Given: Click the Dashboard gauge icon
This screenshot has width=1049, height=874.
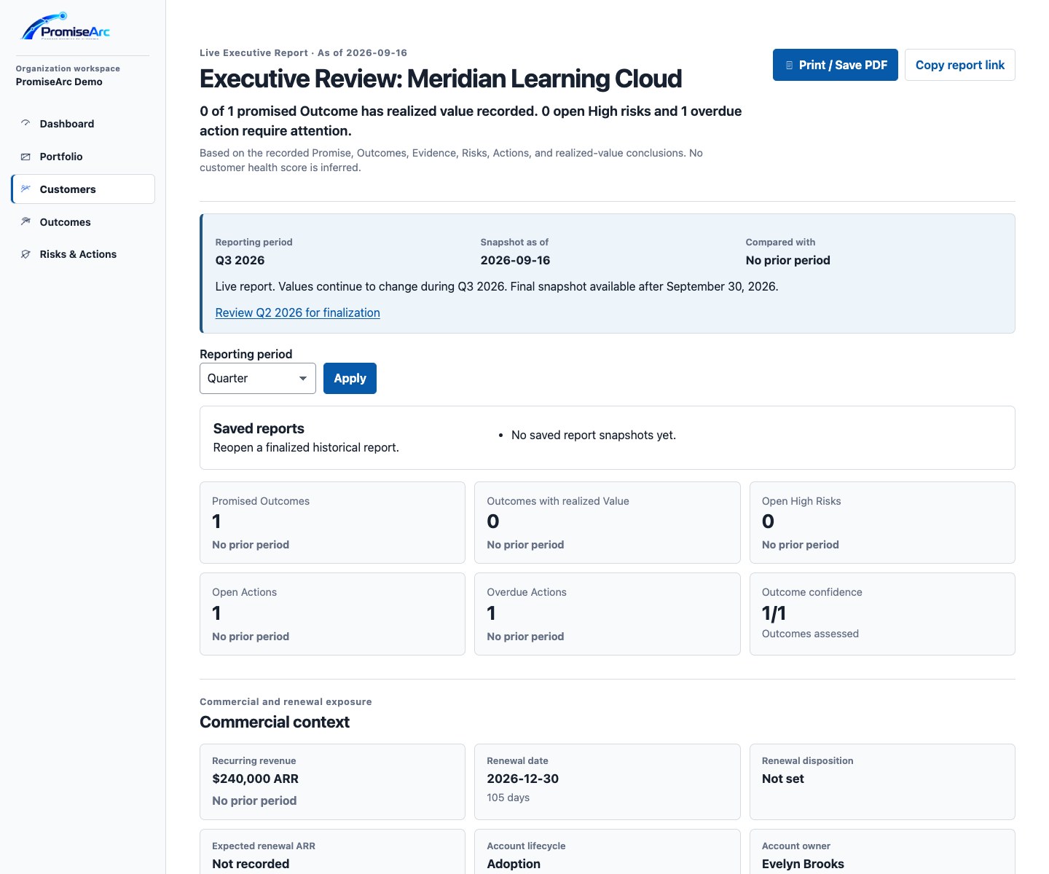Looking at the screenshot, I should pyautogui.click(x=25, y=123).
